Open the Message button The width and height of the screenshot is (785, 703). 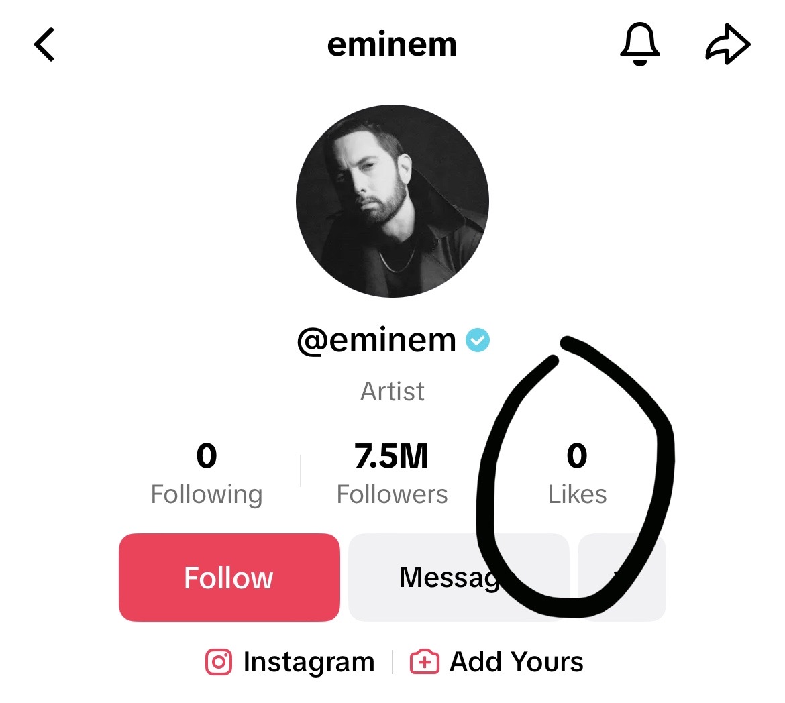point(459,578)
